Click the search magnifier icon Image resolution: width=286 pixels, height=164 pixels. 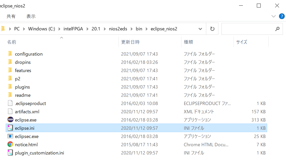tap(277, 29)
